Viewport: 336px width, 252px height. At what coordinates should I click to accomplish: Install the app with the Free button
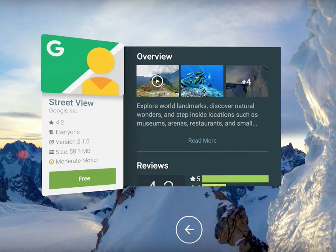tap(83, 178)
